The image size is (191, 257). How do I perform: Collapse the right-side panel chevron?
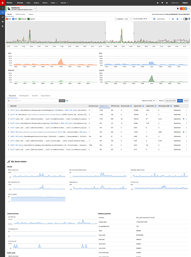[x=189, y=9]
